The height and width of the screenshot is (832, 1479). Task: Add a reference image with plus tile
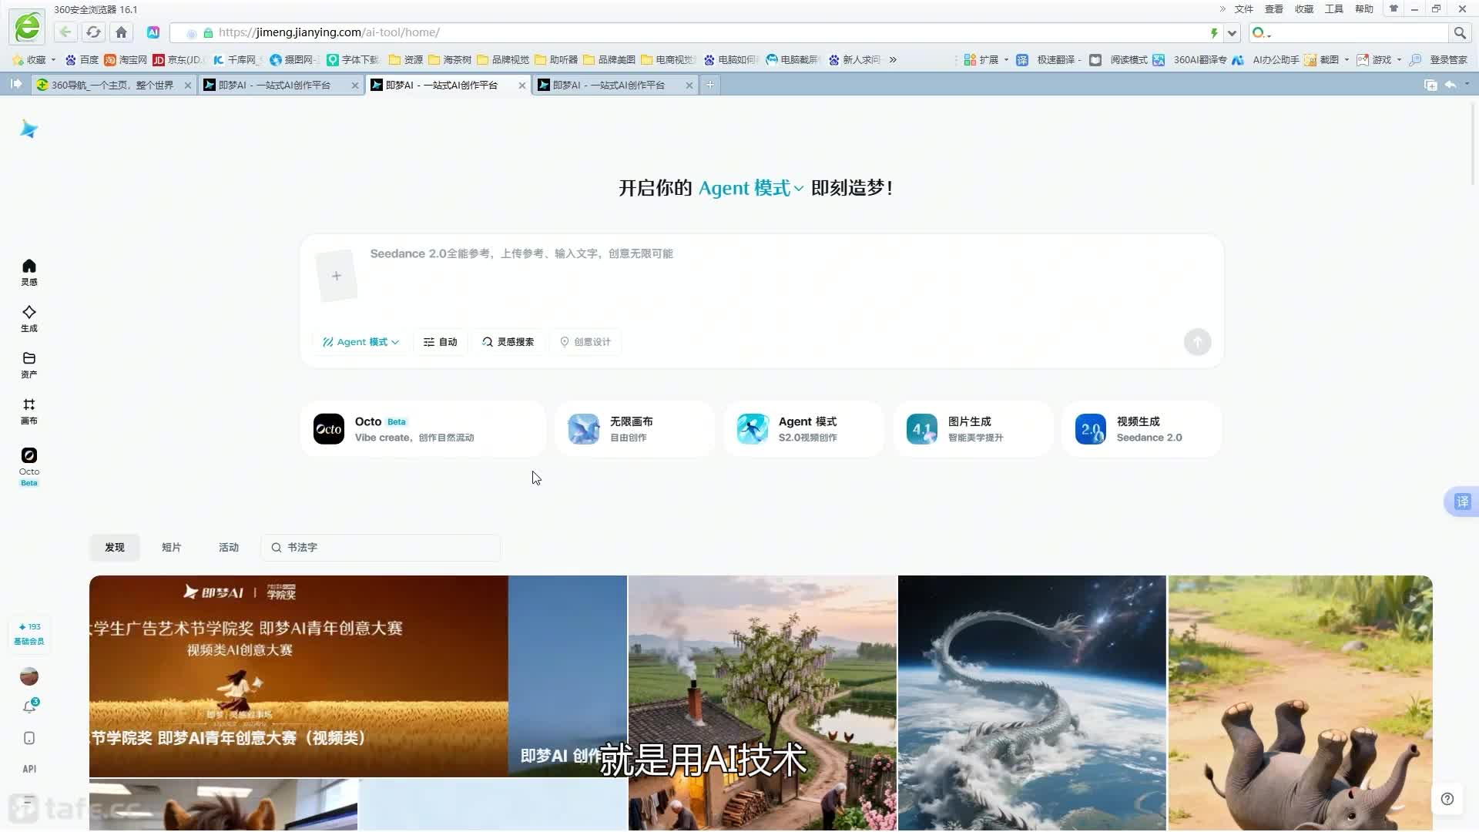coord(337,276)
